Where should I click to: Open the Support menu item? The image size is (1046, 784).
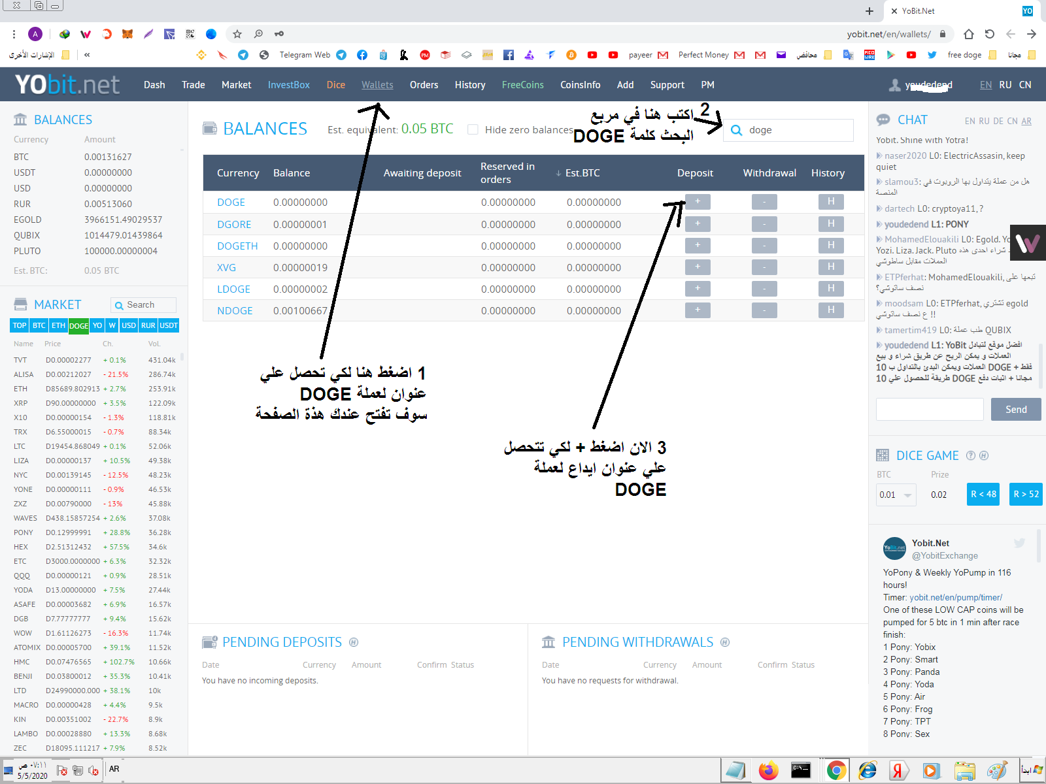point(667,85)
